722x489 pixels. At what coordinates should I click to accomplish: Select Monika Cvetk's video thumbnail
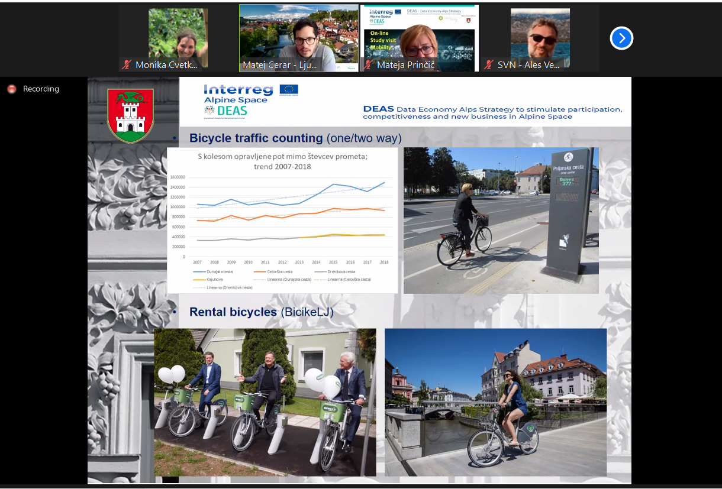coord(178,35)
